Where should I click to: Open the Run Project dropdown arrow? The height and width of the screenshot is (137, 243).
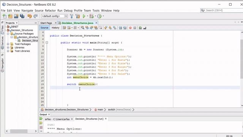[x=87, y=16]
